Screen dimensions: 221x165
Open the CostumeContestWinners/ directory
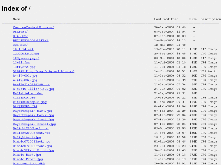coord(33,27)
